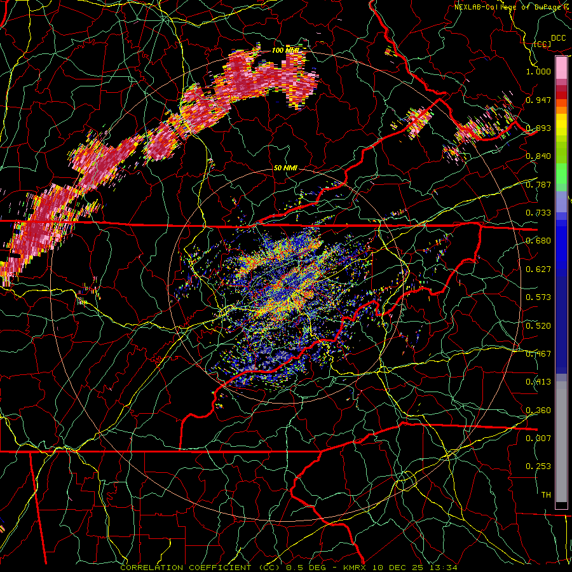Click the 0.253 color scale value
The width and height of the screenshot is (572, 572).
(538, 466)
